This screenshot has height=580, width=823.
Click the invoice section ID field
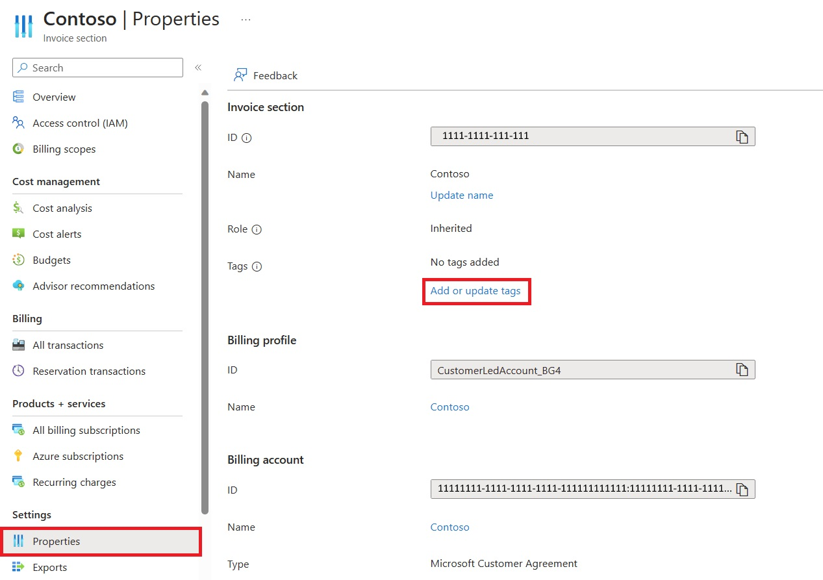(x=592, y=136)
